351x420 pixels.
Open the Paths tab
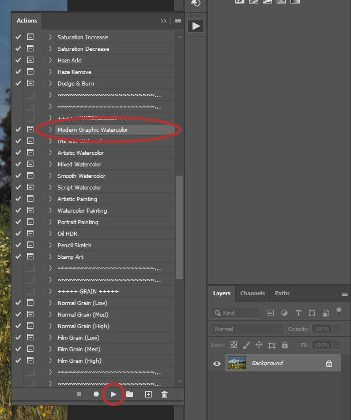pyautogui.click(x=282, y=293)
